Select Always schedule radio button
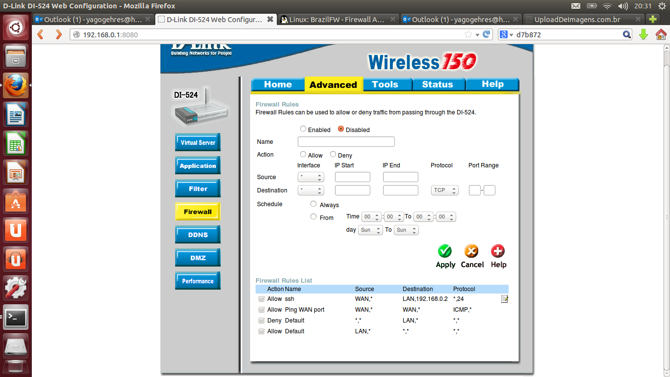 [x=313, y=204]
